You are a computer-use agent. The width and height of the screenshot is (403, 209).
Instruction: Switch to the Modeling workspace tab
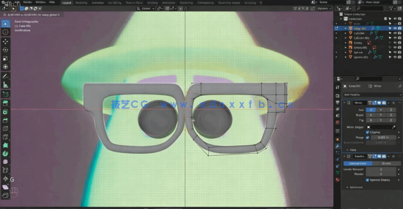tap(81, 3)
